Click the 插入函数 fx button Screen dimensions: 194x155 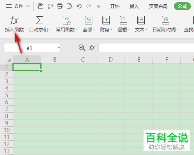[14, 24]
